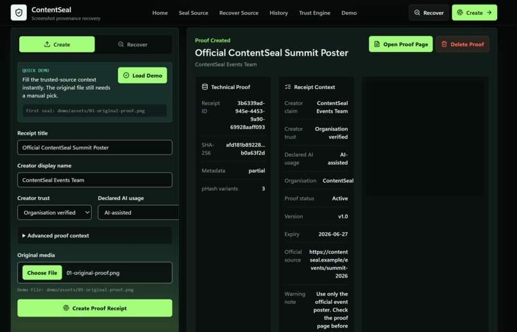Screen dimensions: 517x332
Task: Click the Version value v1.0
Action: point(343,217)
